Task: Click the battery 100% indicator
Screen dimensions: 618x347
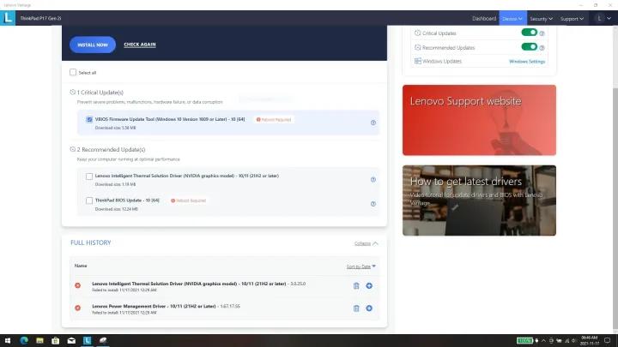Action: click(x=524, y=341)
